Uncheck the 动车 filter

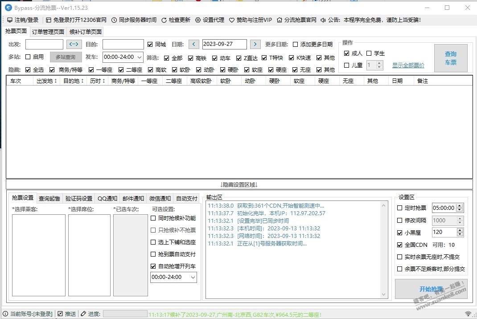click(215, 58)
